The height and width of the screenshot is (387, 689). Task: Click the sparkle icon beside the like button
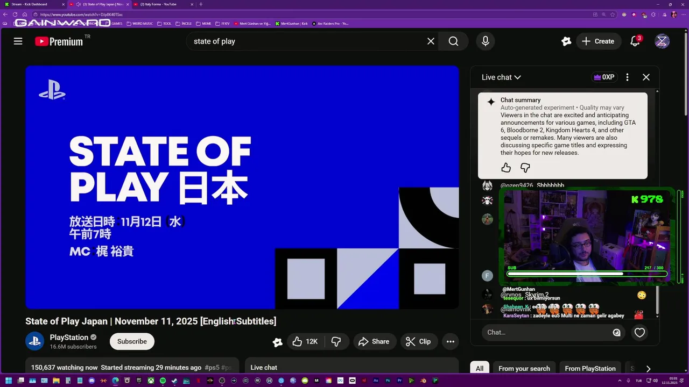(x=278, y=342)
